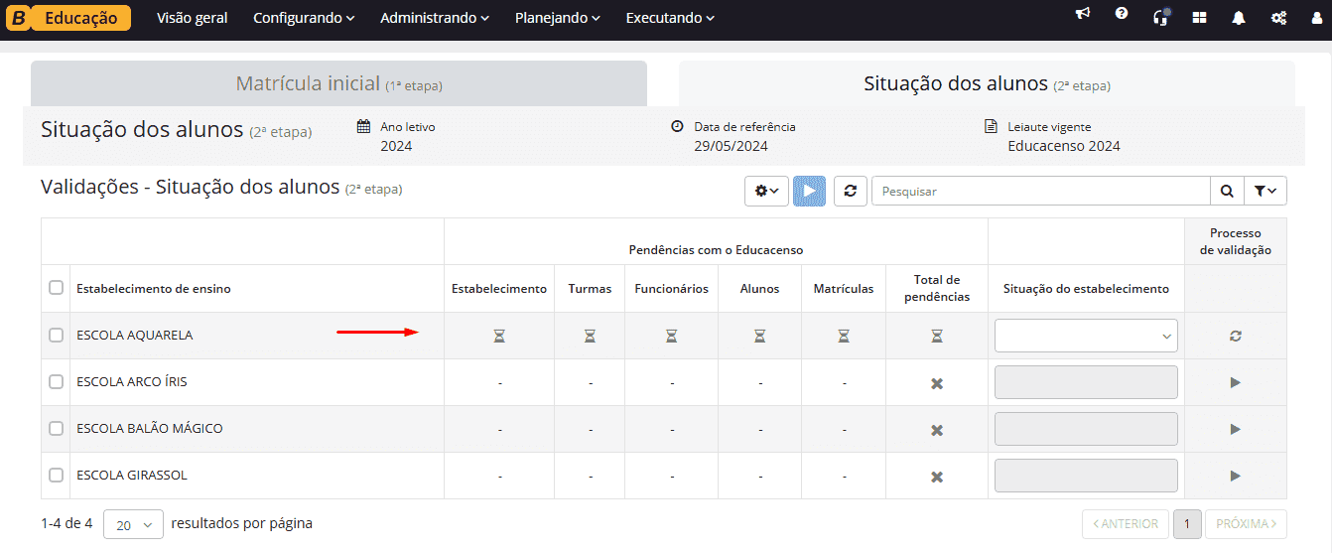
Task: Go to Visão geral menu item
Action: (192, 18)
